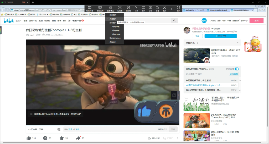Open 游戏中心 in the bilibili navigation
Image resolution: width=269 pixels, height=144 pixels.
(x=33, y=20)
